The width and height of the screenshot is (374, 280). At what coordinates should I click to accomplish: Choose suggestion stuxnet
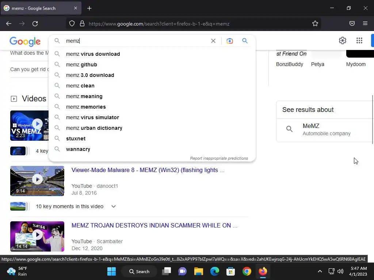152,139
